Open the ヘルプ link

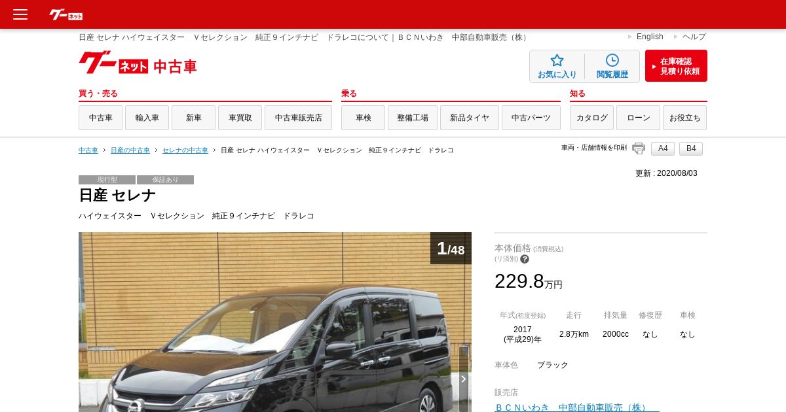pos(694,37)
